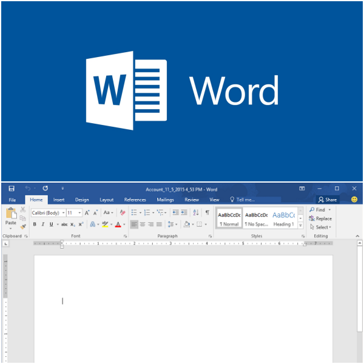Click the Decrease Indent icon
Image resolution: width=364 pixels, height=364 pixels.
(x=176, y=212)
